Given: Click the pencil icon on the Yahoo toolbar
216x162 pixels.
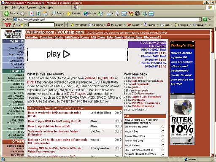Looking at the screenshot, I should 14,25.
